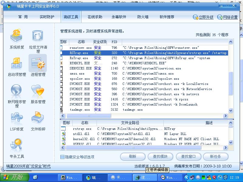243x182 pixels.
Task: Select the spoolsv.exe process row
Action: click(x=144, y=79)
